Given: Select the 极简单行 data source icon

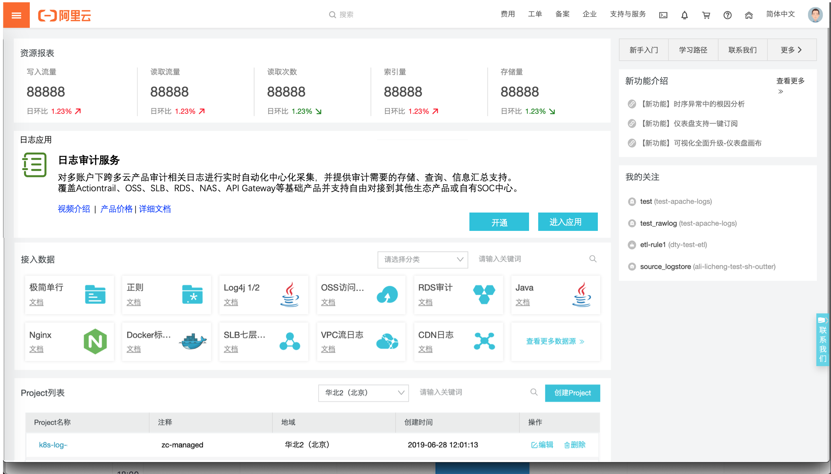Looking at the screenshot, I should (95, 294).
